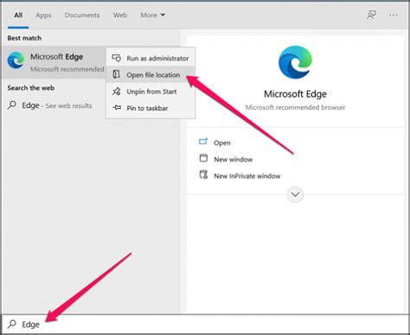Click the Search the web heading
Screen dimensions: 410x335
(x=31, y=88)
